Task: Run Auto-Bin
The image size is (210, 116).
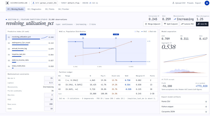Action: (x=202, y=24)
